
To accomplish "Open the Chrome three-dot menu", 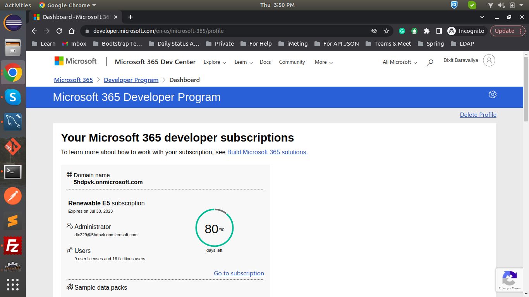I will pyautogui.click(x=521, y=31).
